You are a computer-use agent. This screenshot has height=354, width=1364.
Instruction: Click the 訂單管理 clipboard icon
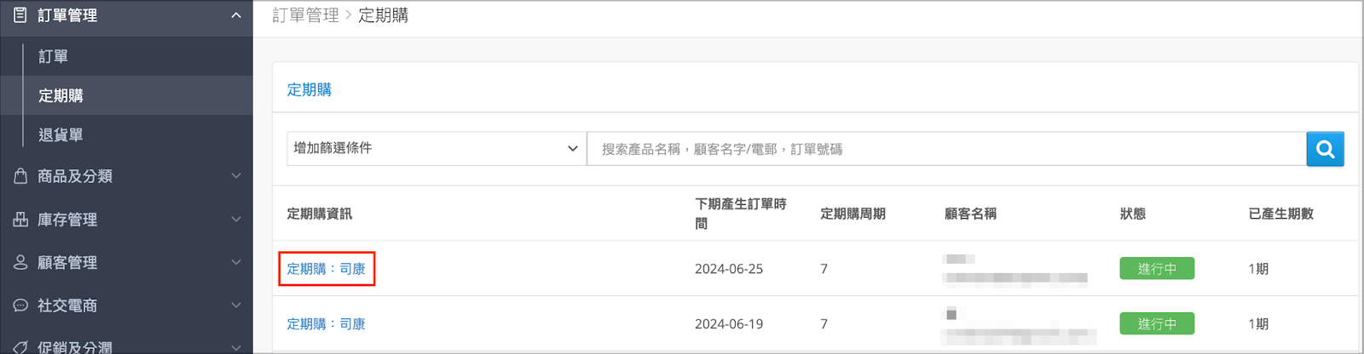[x=20, y=14]
